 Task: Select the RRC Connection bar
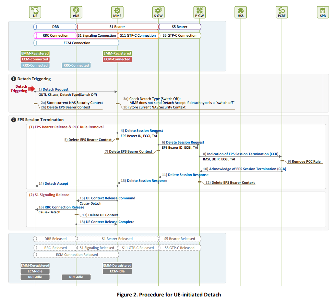[x=55, y=35]
